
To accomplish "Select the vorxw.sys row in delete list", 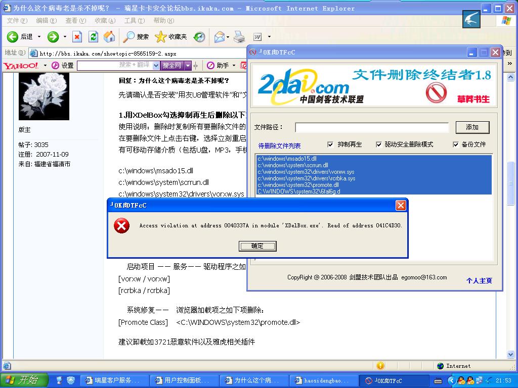I will click(x=374, y=172).
